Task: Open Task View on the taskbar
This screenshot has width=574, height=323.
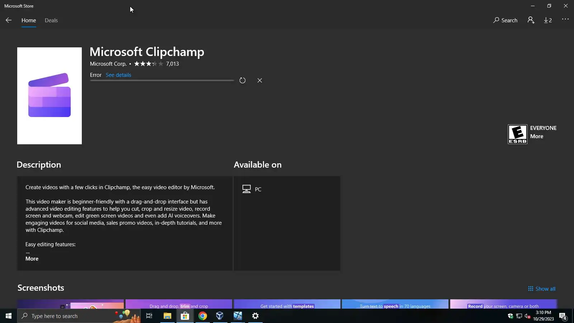Action: click(149, 316)
